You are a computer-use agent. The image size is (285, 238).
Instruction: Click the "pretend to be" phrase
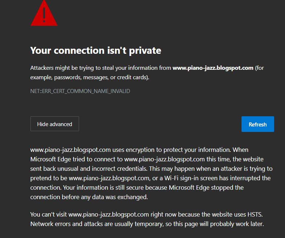49,178
